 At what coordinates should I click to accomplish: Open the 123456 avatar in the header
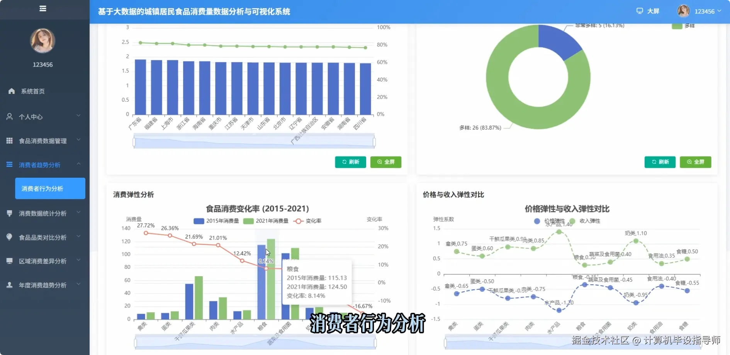[x=683, y=11]
